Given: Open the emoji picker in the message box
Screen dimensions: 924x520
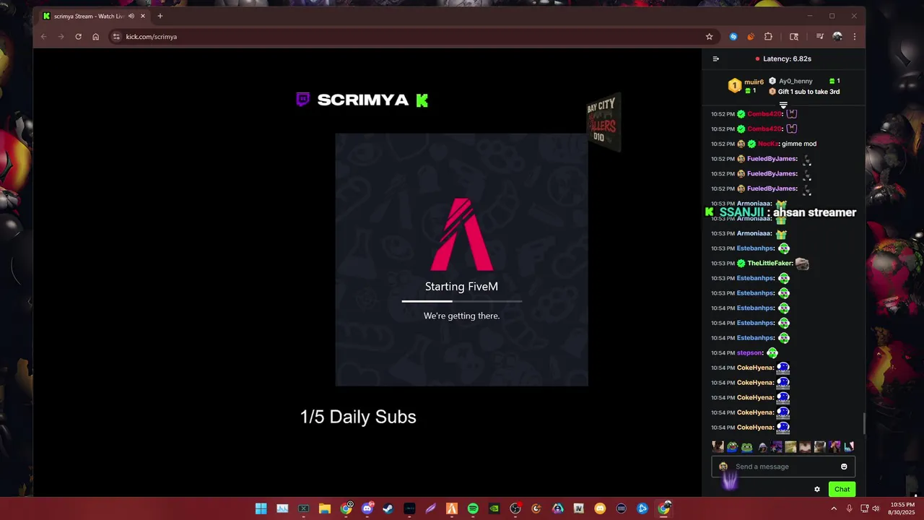Looking at the screenshot, I should click(844, 467).
